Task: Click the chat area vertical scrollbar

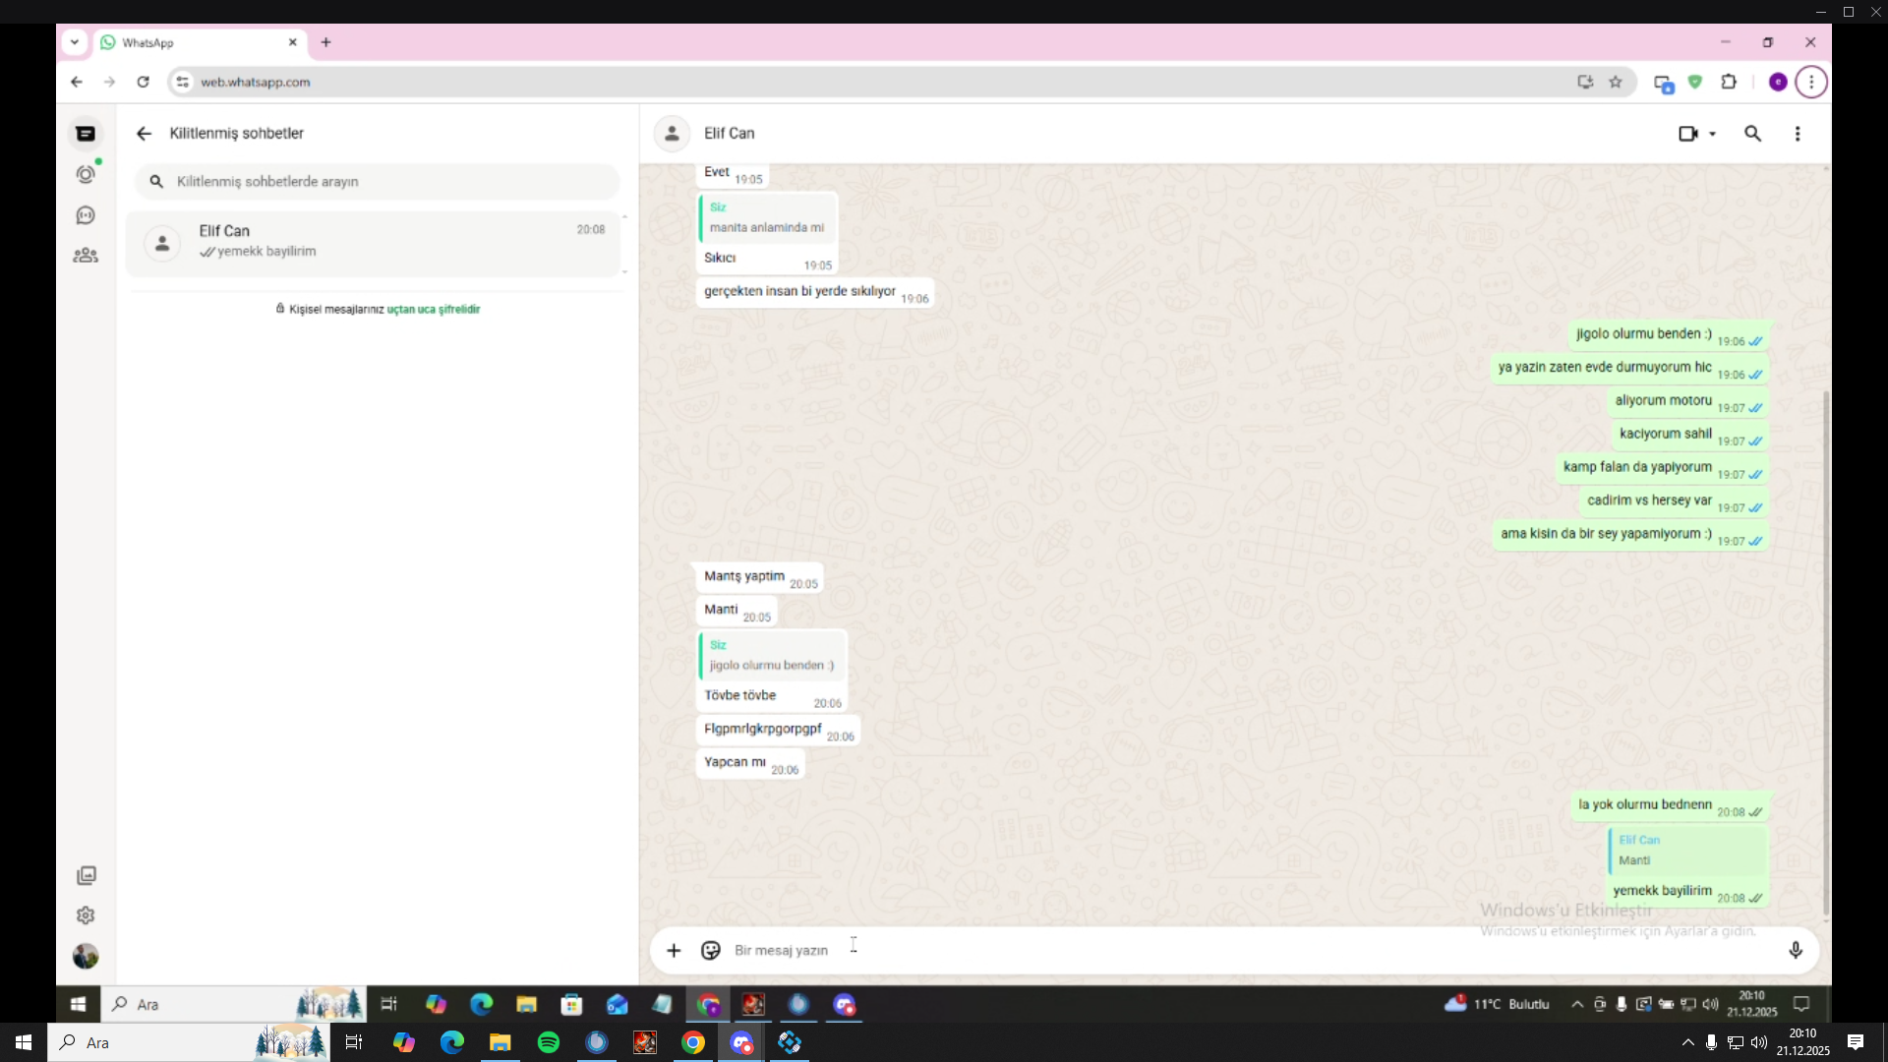Action: (1826, 654)
